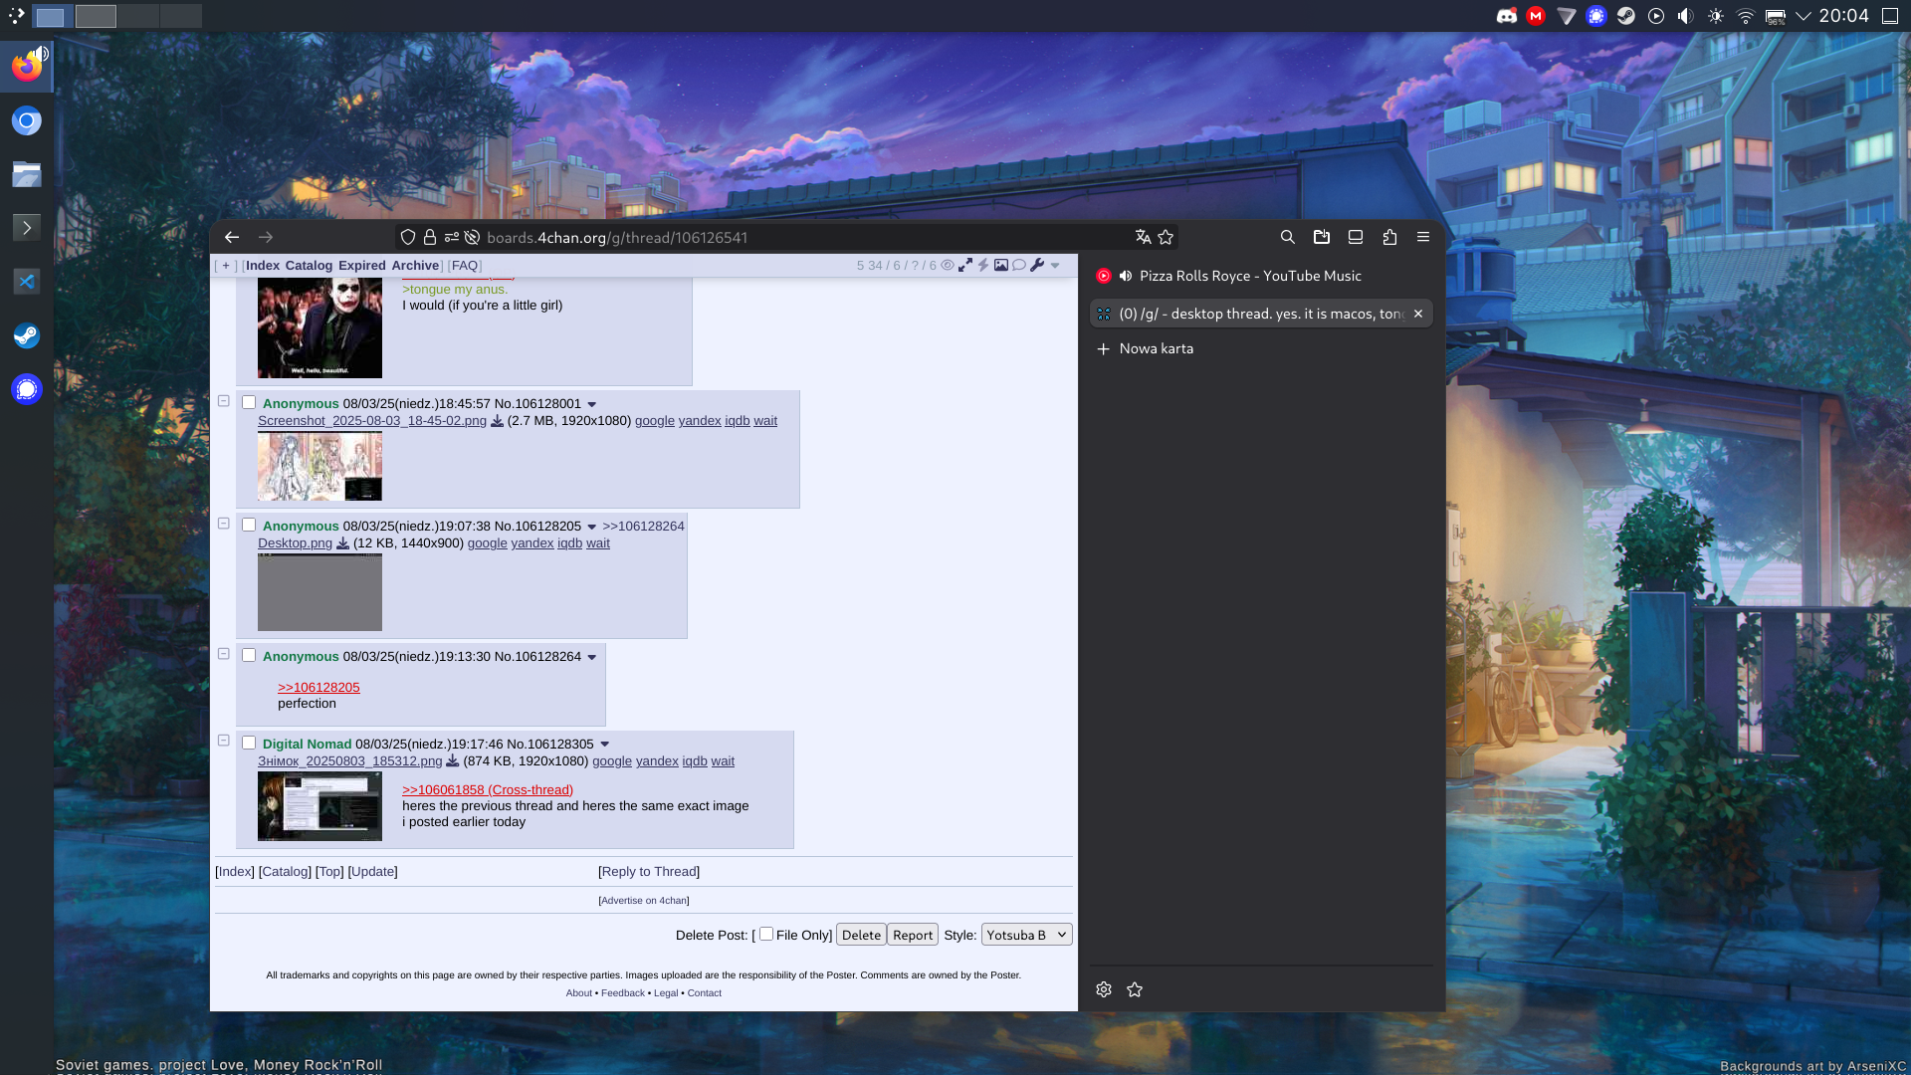
Task: Hide post No.106128264 with minus toggle
Action: pos(224,654)
